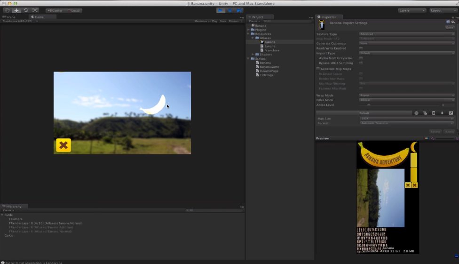Click the yellow X close button in Game view

tap(63, 145)
